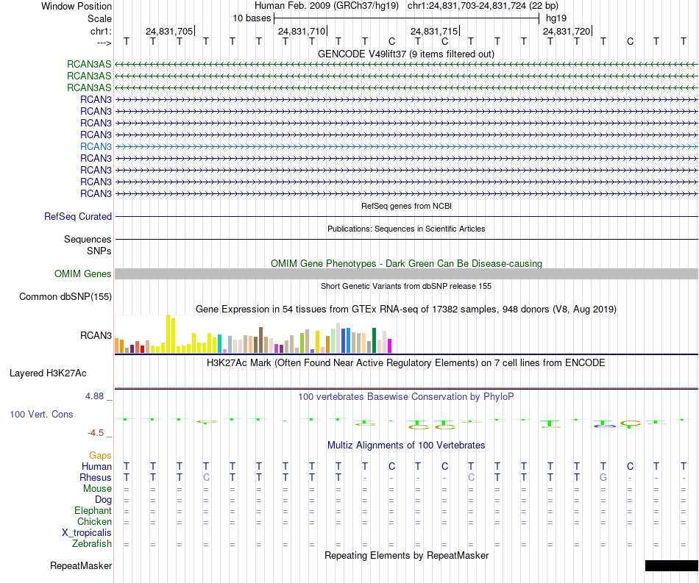699x583 pixels.
Task: Open Publications: Sequences in Scientific Articles title
Action: click(406, 229)
